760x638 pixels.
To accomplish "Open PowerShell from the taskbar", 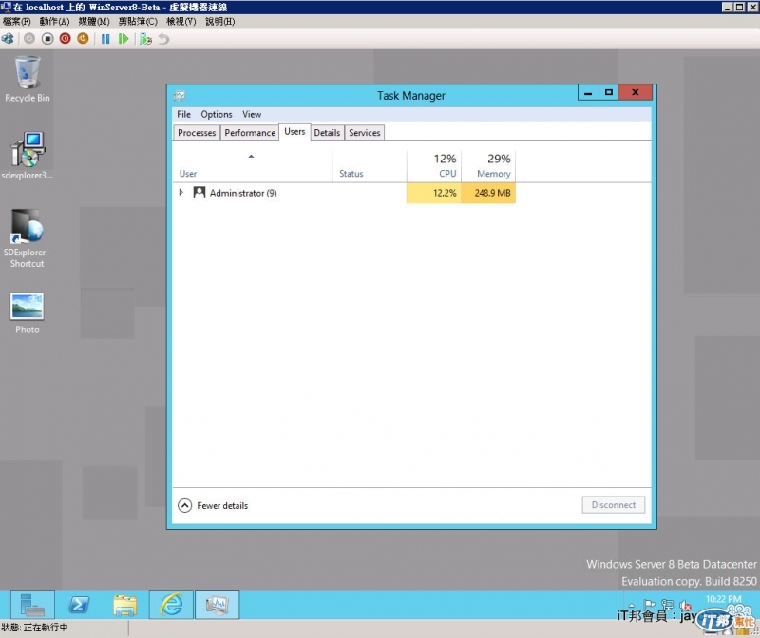I will point(79,605).
